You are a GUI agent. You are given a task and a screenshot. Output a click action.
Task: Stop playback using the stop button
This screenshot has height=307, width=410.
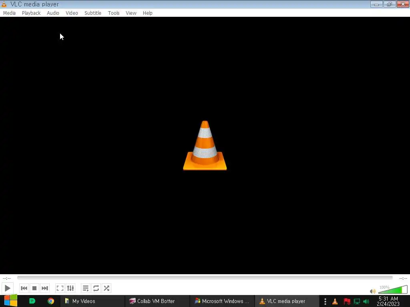click(34, 288)
